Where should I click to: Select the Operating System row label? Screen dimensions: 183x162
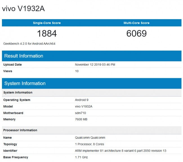17,100
